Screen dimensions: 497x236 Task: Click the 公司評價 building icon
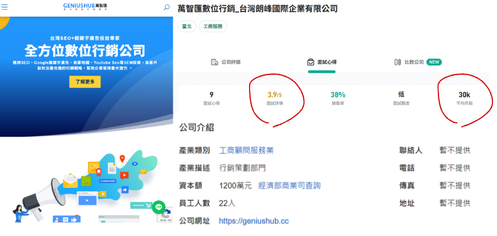215,62
